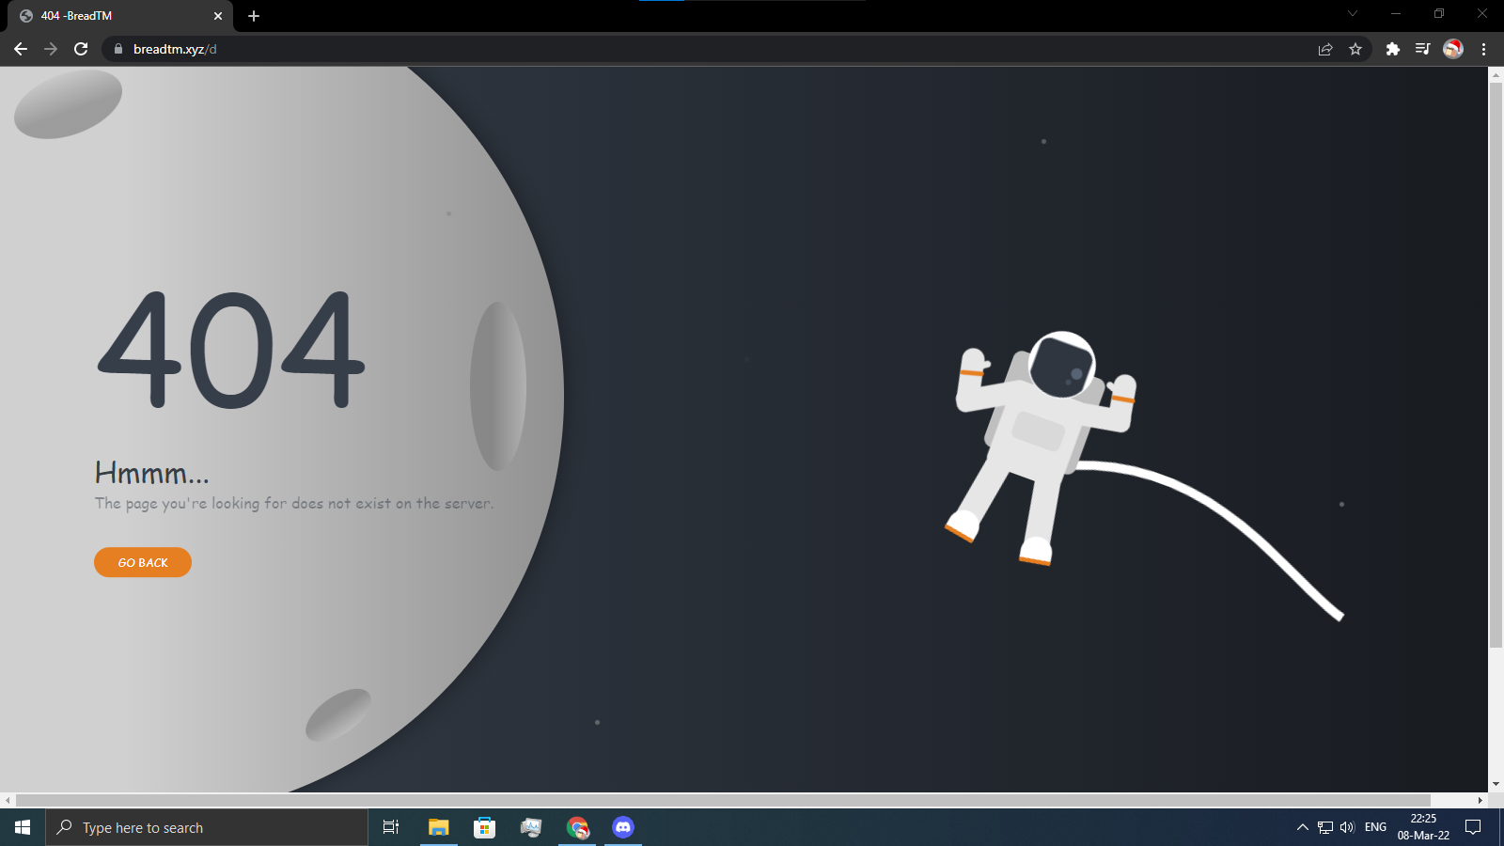Image resolution: width=1504 pixels, height=846 pixels.
Task: Click the vertical page scrollbar
Action: tap(1496, 376)
